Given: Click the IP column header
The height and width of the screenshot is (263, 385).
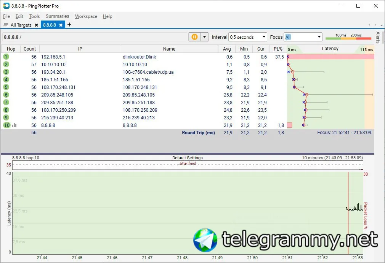Looking at the screenshot, I should tap(80, 49).
